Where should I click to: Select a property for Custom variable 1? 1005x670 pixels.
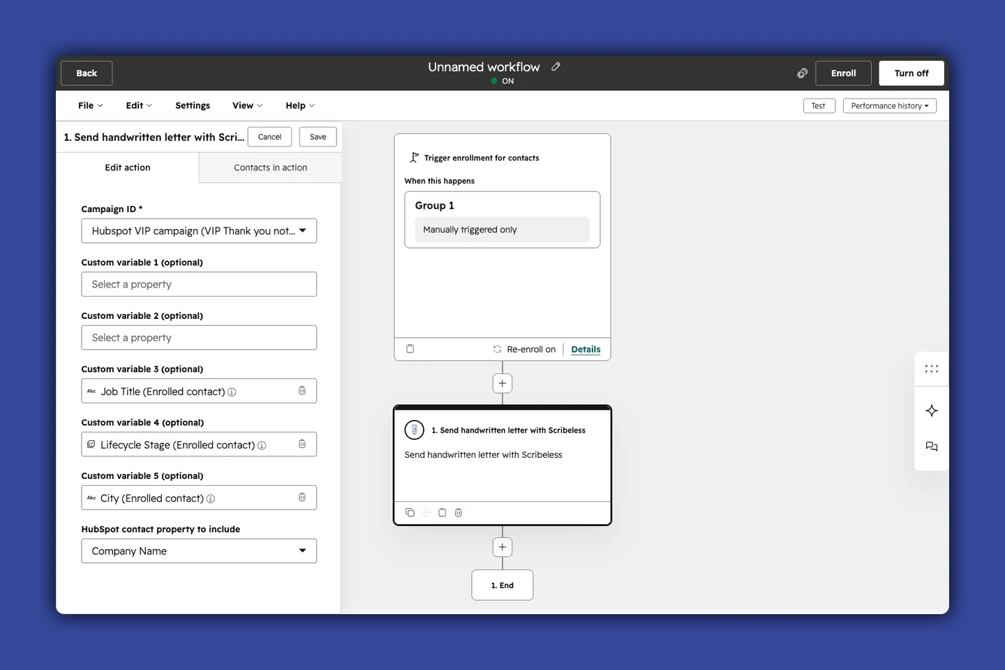pos(199,284)
